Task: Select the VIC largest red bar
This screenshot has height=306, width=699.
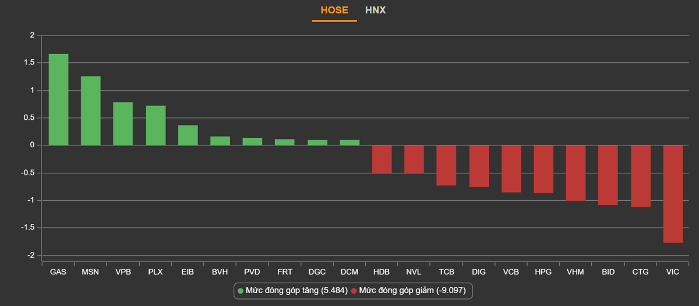Action: coord(673,194)
